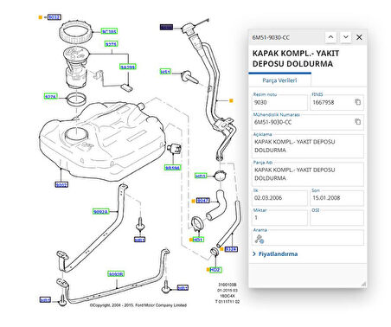Viewport: 391px width, 327px height.
Task: Open the Parça Verileri tab
Action: pyautogui.click(x=279, y=80)
